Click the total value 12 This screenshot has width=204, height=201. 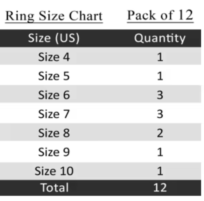tap(160, 188)
